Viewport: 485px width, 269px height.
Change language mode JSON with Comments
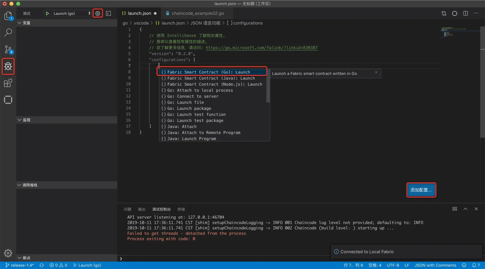(x=435, y=265)
